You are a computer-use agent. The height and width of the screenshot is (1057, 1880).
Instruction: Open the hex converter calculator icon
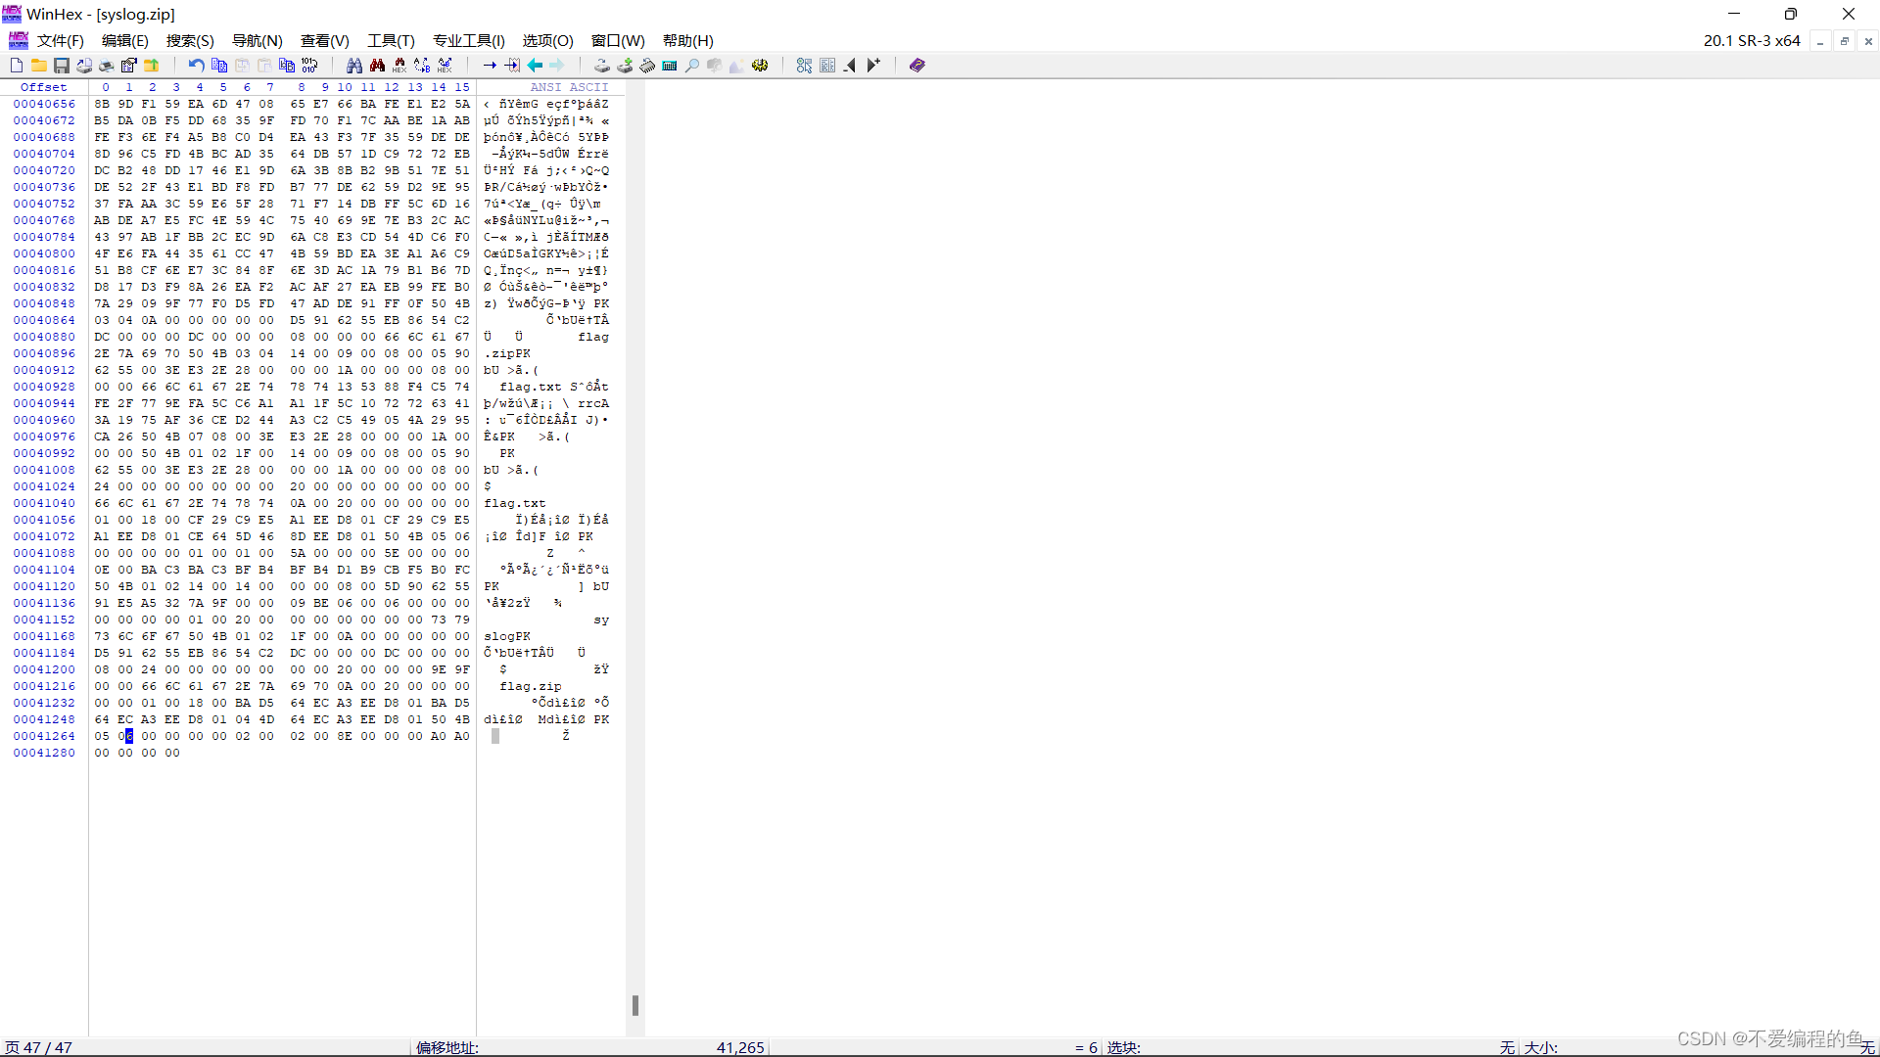click(x=669, y=65)
